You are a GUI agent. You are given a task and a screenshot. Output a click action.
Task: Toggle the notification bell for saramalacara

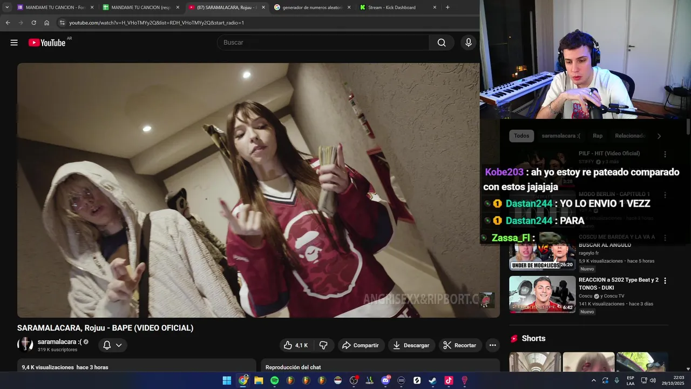tap(112, 345)
